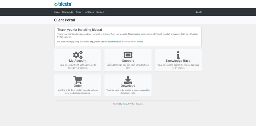Click the Log In link
256x126 pixels.
199,12
